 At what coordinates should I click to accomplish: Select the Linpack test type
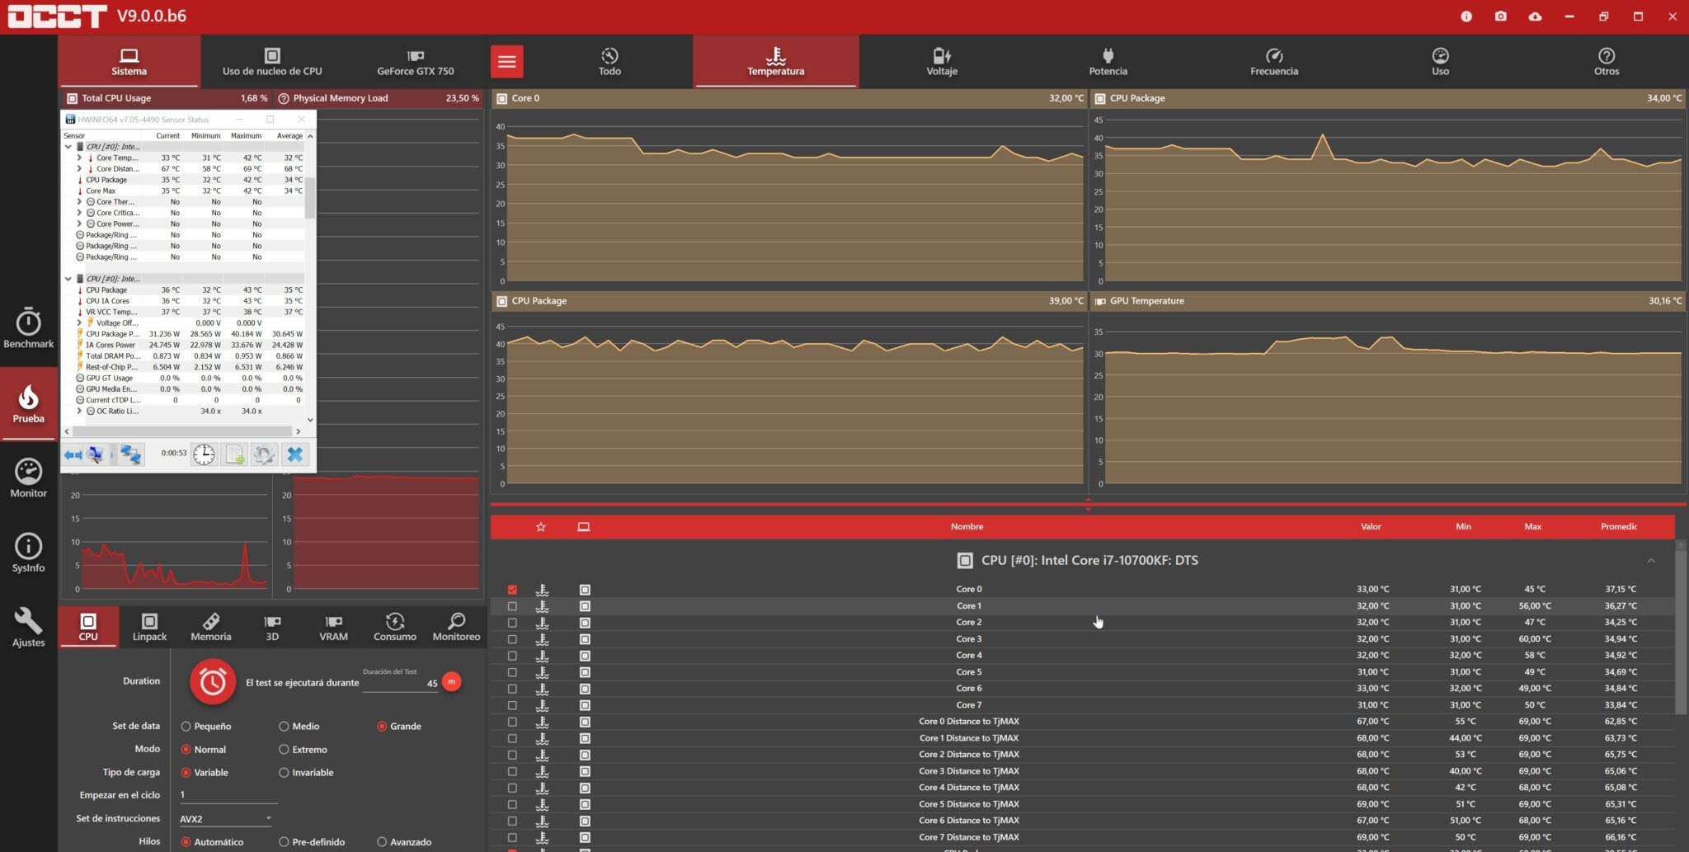point(149,627)
